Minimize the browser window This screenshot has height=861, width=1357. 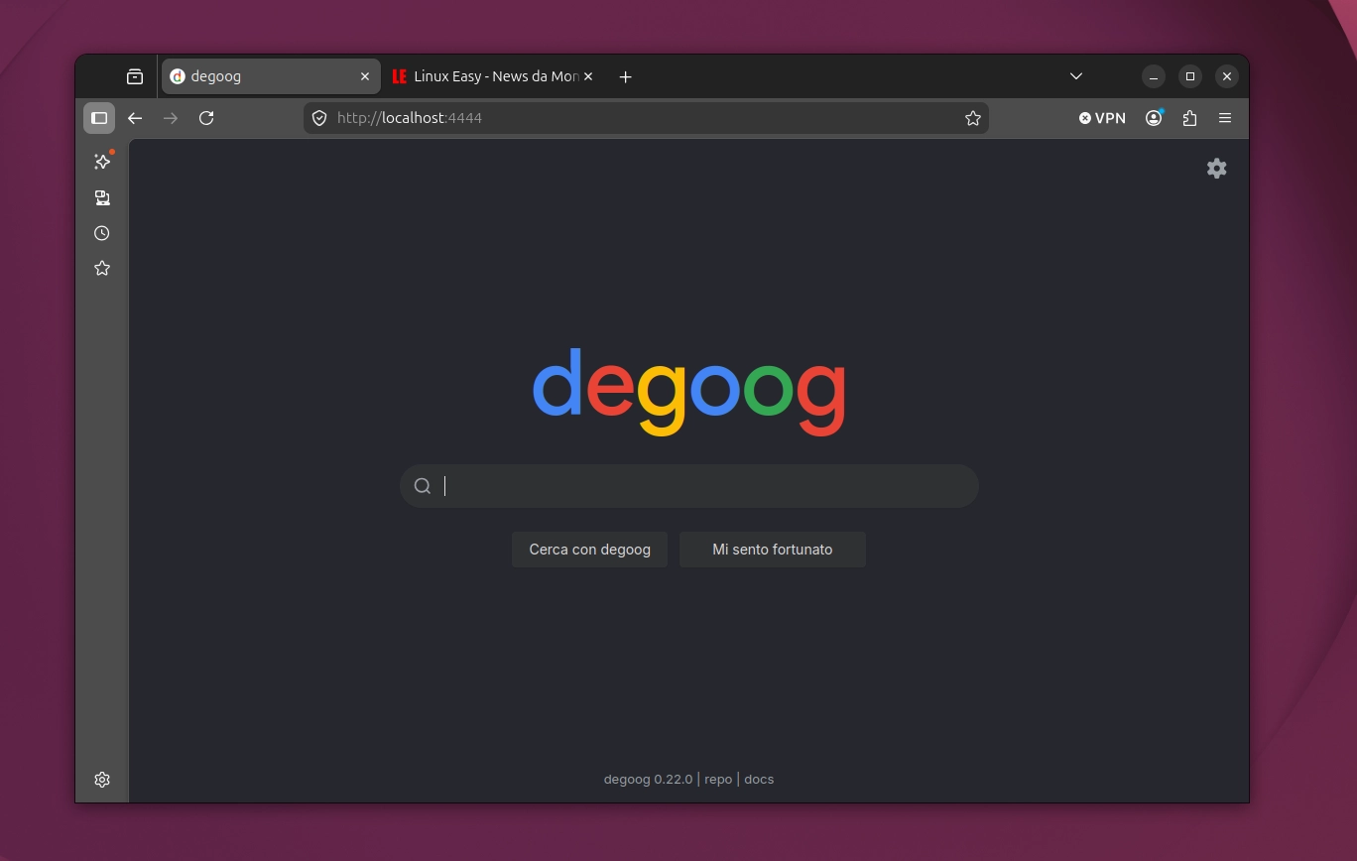[1153, 76]
